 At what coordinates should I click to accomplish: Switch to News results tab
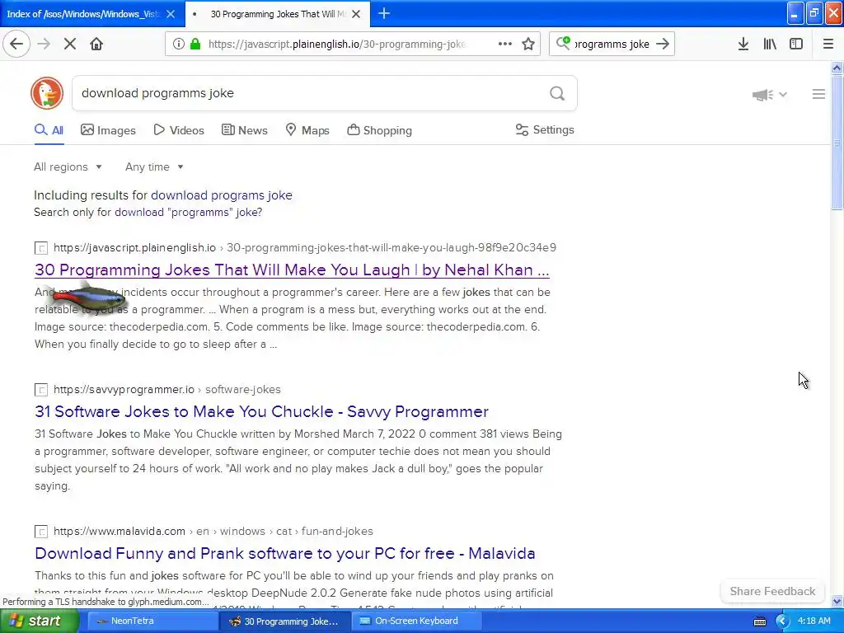point(244,130)
